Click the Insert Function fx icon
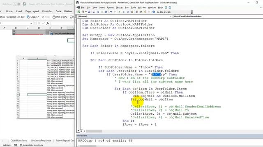This screenshot has width=263, height=147. 48,23
